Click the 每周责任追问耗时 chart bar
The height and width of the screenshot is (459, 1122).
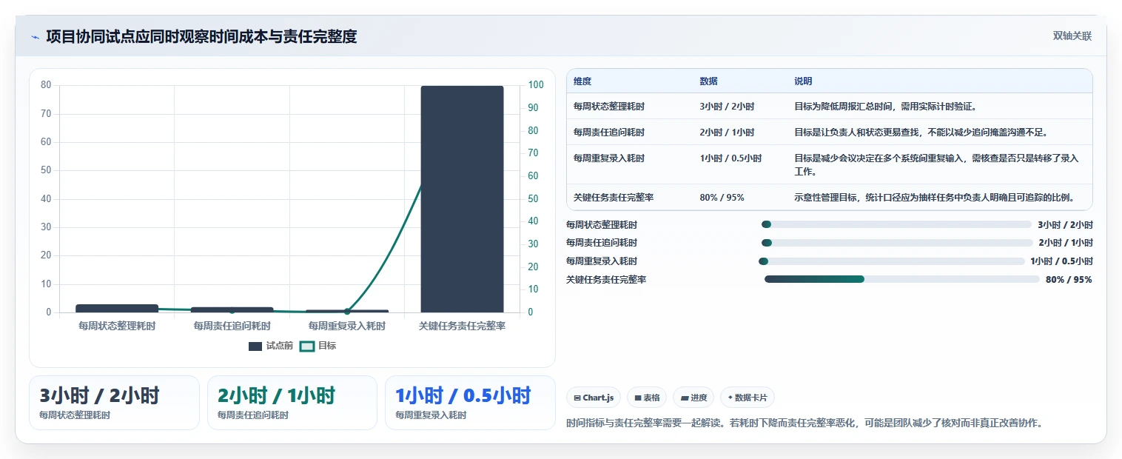[x=232, y=309]
